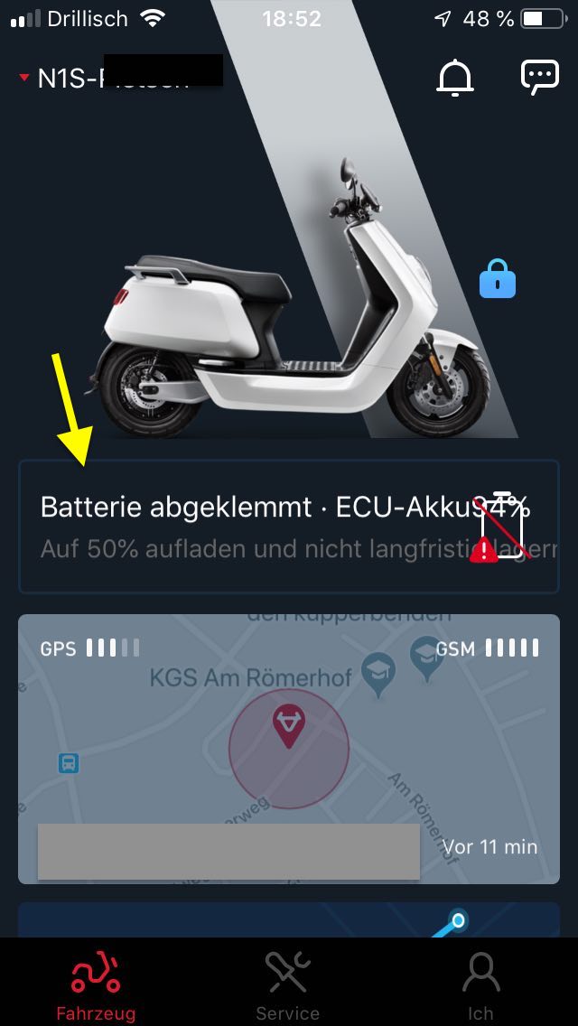The width and height of the screenshot is (578, 1026).
Task: Open the chat message bubble icon
Action: [x=540, y=77]
